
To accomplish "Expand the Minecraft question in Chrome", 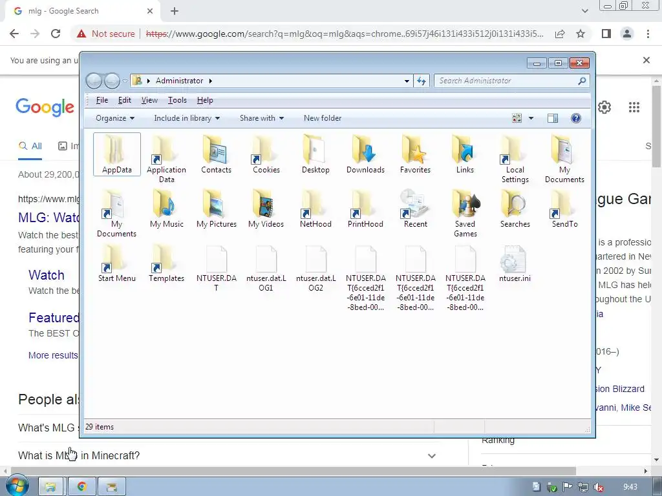I will (431, 455).
